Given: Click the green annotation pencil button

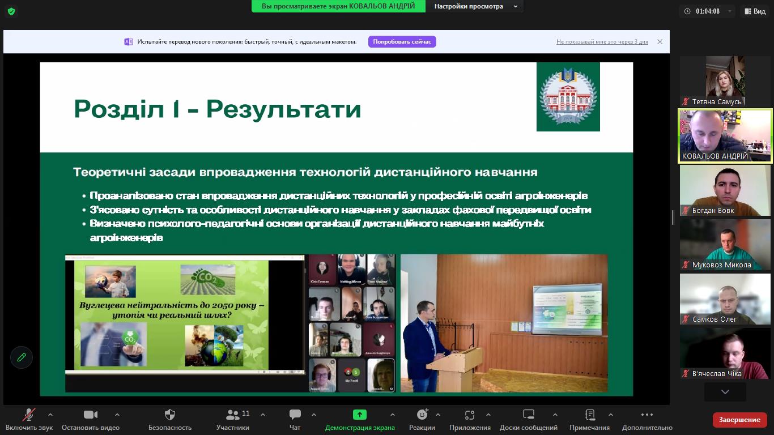Looking at the screenshot, I should pyautogui.click(x=22, y=357).
